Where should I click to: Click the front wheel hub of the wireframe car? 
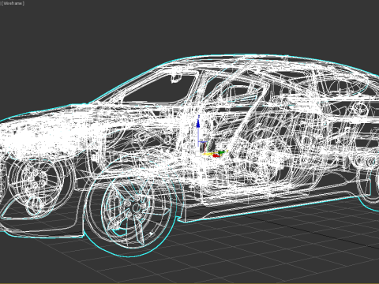(x=136, y=208)
